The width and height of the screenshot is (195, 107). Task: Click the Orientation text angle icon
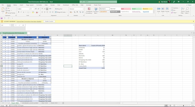click(x=50, y=9)
